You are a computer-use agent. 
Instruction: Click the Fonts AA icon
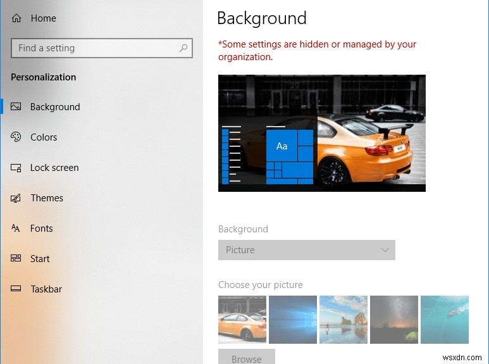(x=16, y=228)
